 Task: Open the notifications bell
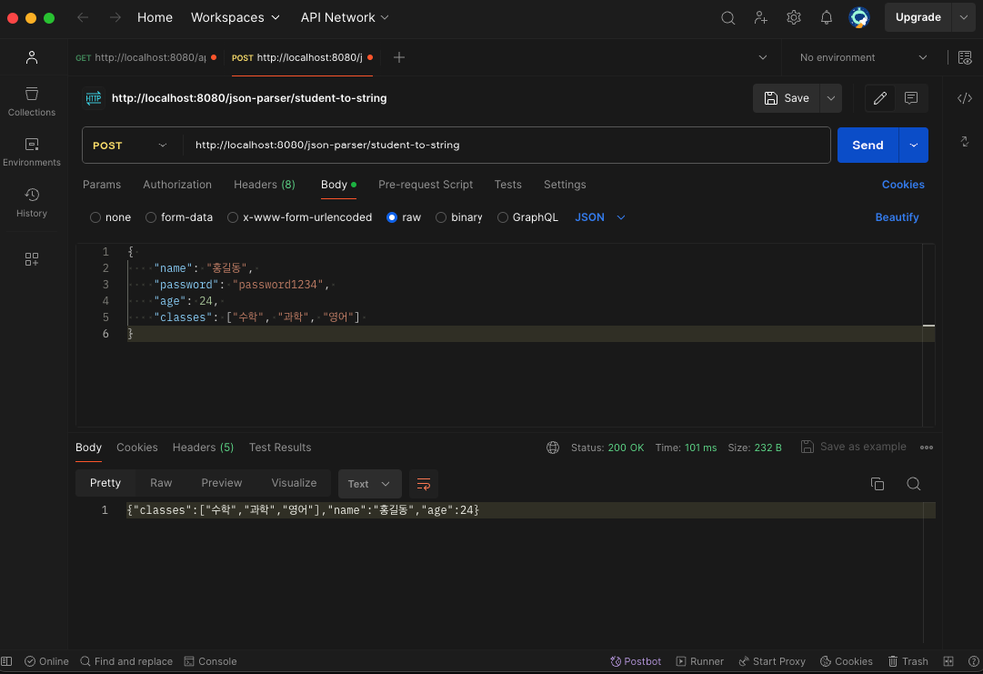pyautogui.click(x=827, y=17)
